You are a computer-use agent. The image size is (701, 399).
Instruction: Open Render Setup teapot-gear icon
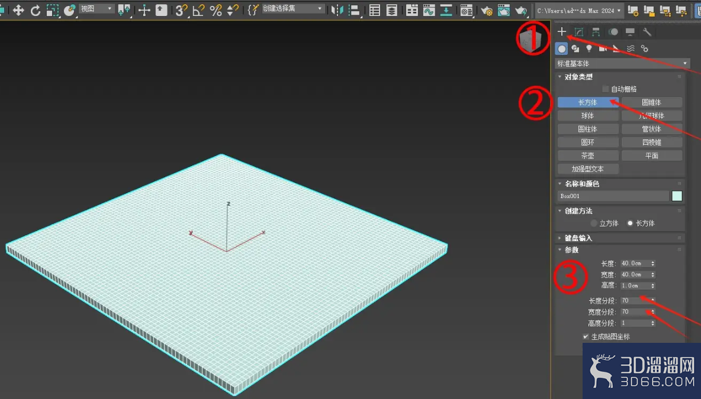(487, 10)
